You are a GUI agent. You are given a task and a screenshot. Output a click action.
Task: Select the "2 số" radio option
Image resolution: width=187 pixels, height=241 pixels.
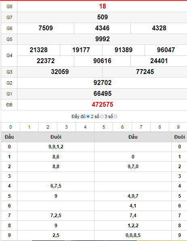pos(102,116)
